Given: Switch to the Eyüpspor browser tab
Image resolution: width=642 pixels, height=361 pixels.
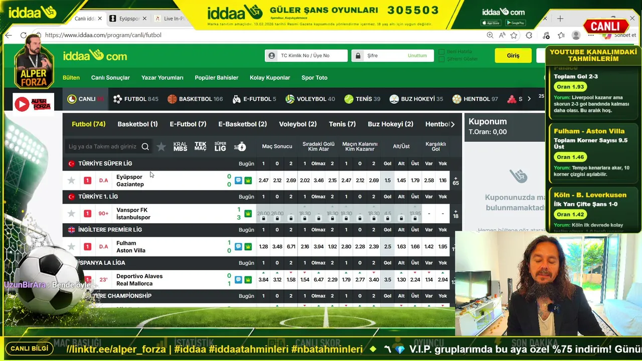Looking at the screenshot, I should click(128, 19).
